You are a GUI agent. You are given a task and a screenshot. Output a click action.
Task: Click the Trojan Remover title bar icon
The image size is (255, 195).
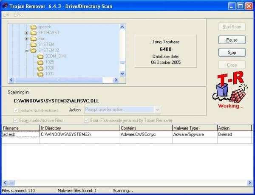5,6
